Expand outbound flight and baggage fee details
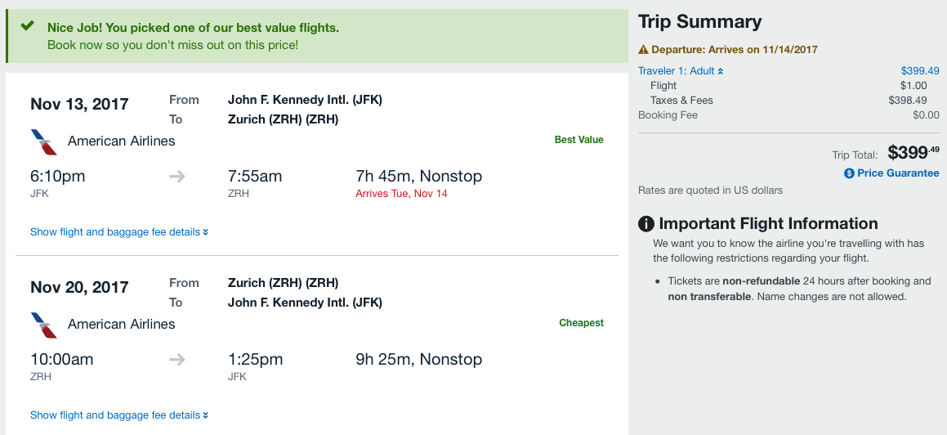The image size is (947, 435). (x=118, y=232)
